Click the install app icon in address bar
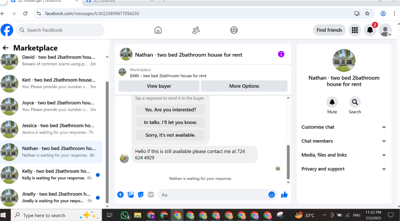Screen dimensions: 400x221 tap(357, 13)
